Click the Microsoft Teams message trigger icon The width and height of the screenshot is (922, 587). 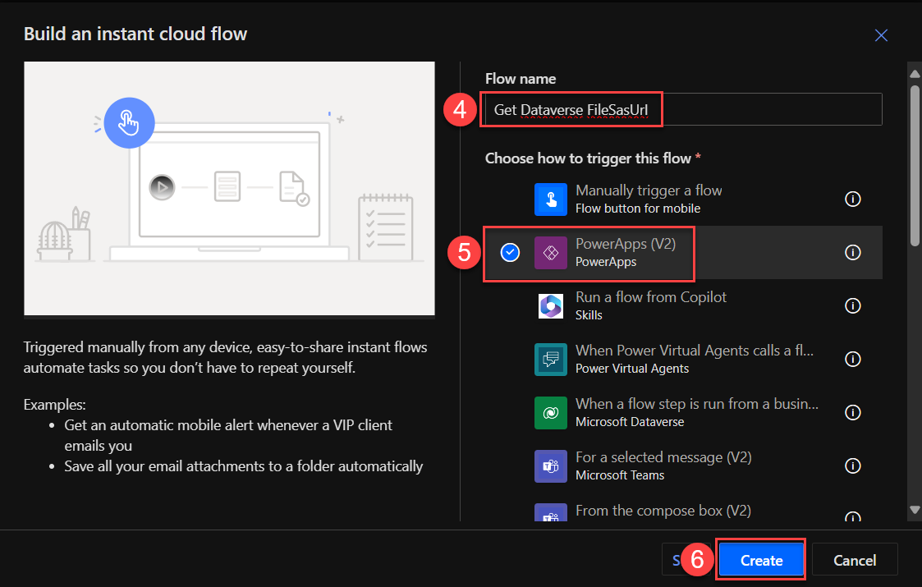click(551, 465)
